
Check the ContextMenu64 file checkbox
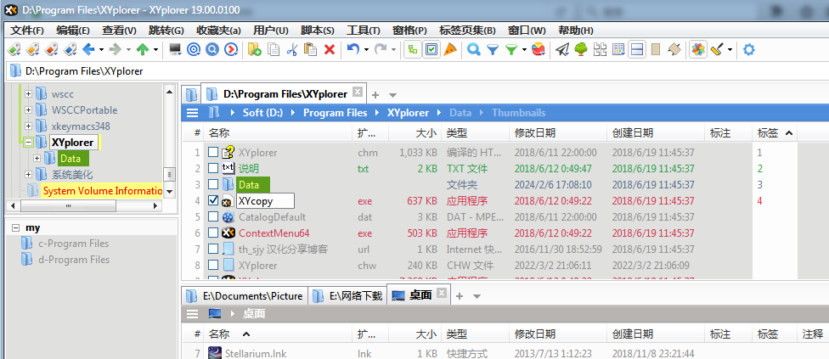point(213,233)
